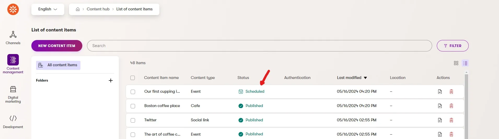
Task: Tick the select-all checkbox in table header
Action: coord(132,78)
